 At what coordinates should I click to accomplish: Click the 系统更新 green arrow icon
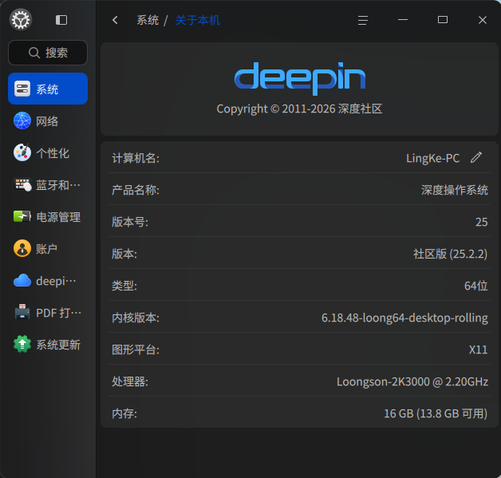pos(22,344)
